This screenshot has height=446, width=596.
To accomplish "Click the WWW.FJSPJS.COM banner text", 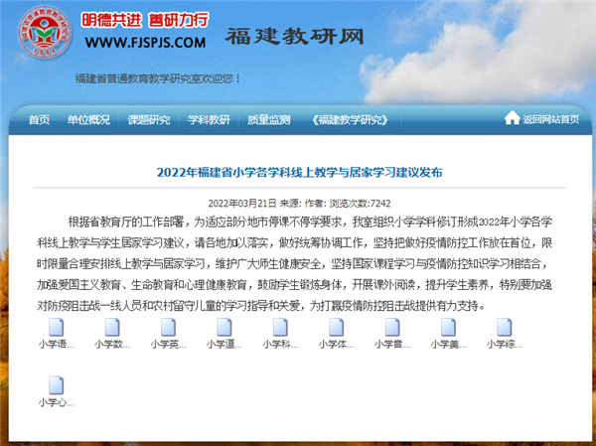I will (145, 43).
